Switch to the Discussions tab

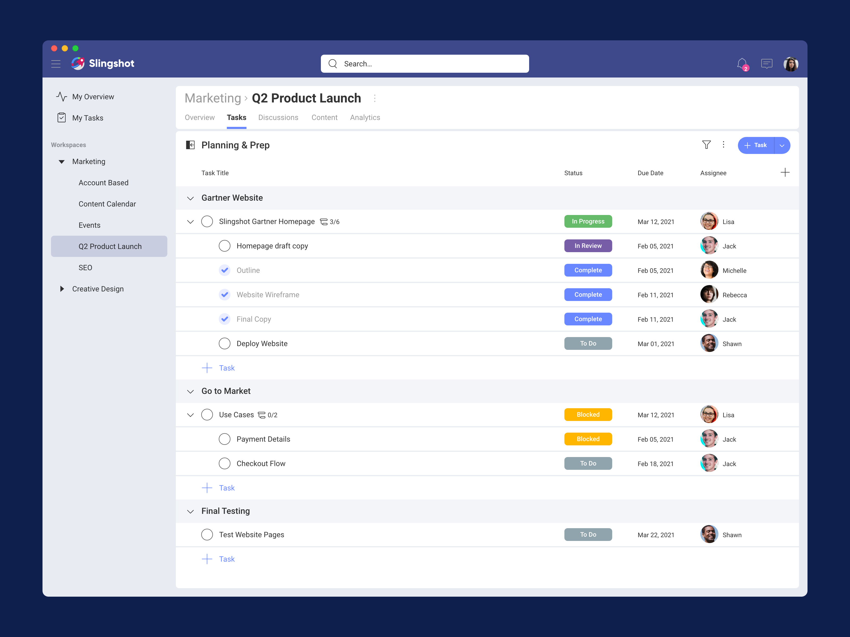(278, 118)
